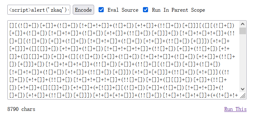Toggle the Eval Source checkbox
The image size is (261, 115).
pyautogui.click(x=101, y=10)
